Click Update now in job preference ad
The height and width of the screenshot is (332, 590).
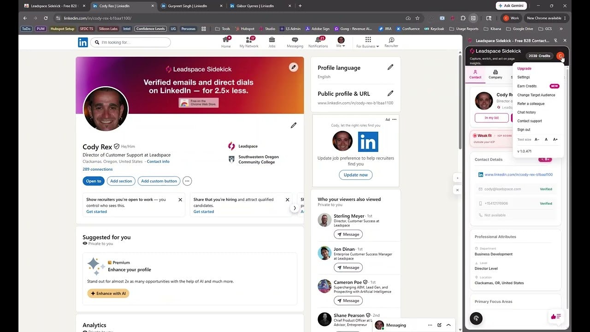coord(356,175)
